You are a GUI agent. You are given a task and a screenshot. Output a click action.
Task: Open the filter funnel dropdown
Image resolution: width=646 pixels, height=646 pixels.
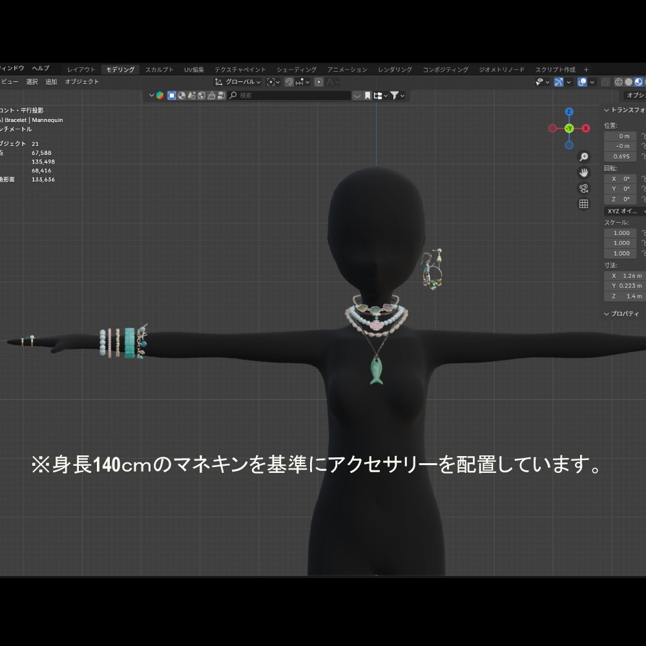(397, 96)
